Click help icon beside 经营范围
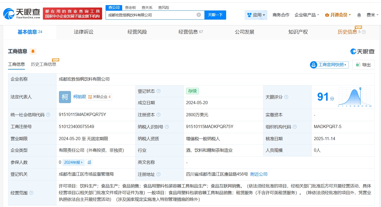 (31, 193)
